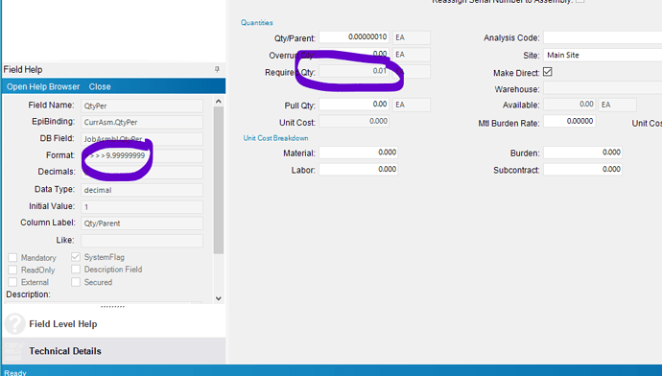Toggle the ReadOnly checkbox

(x=12, y=270)
